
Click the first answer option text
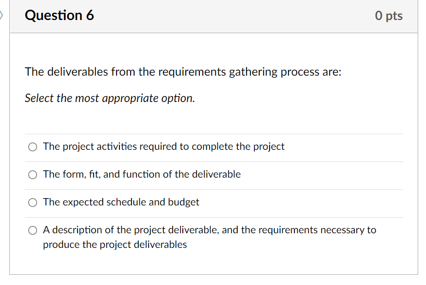click(x=163, y=146)
